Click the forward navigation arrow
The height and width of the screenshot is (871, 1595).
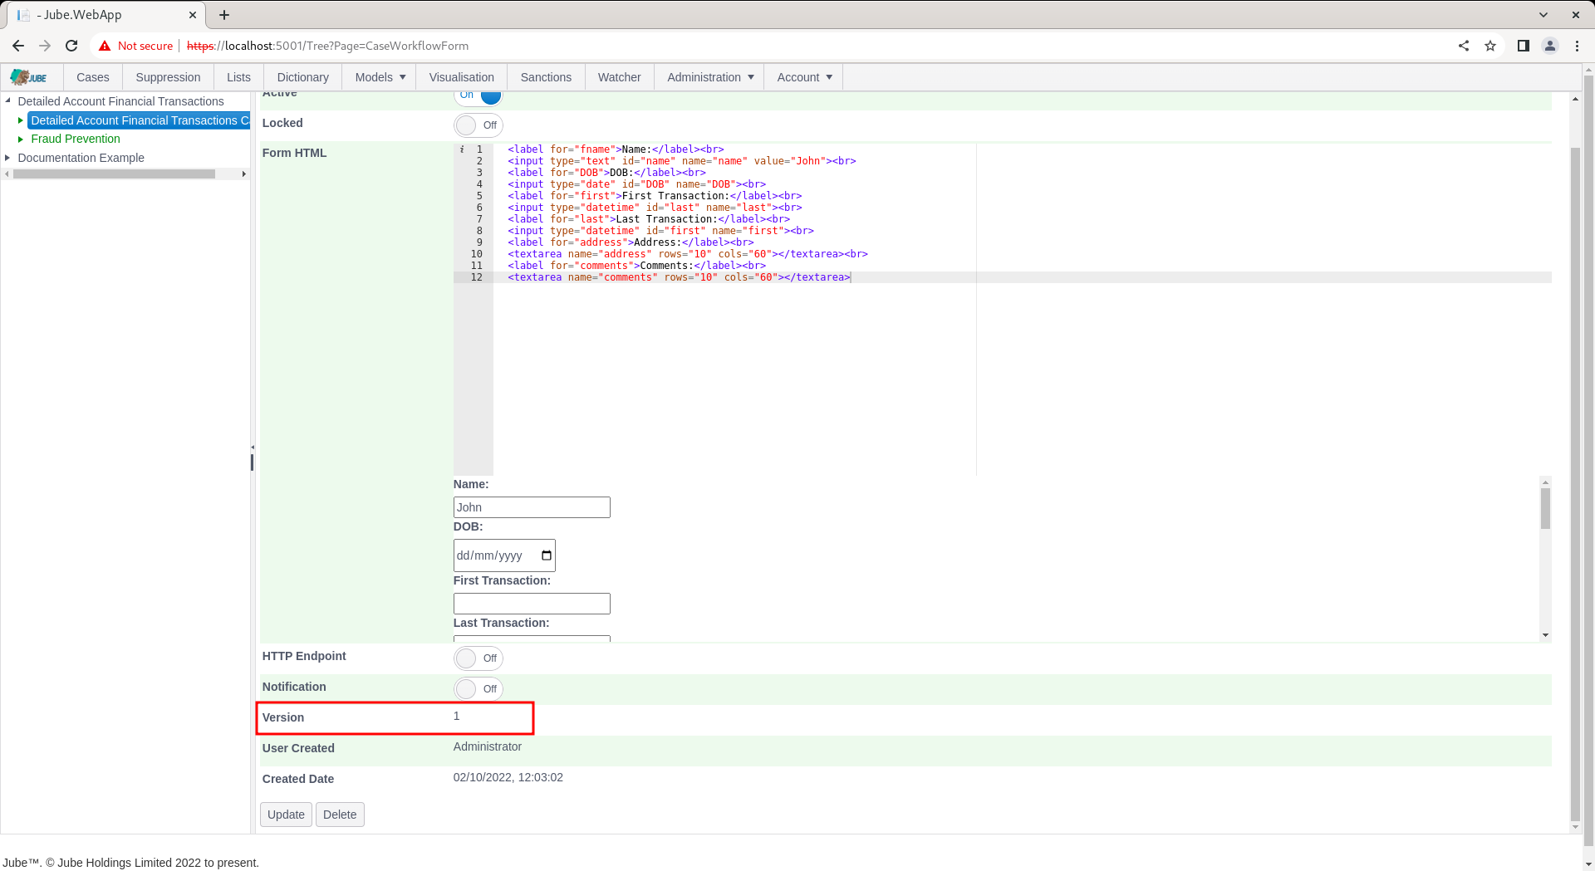[45, 46]
